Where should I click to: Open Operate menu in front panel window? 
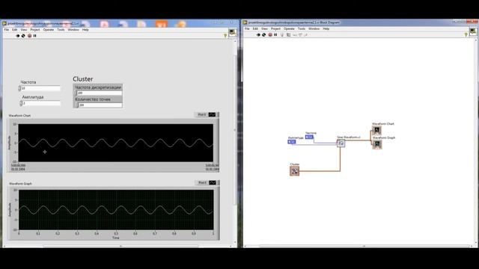[x=48, y=30]
